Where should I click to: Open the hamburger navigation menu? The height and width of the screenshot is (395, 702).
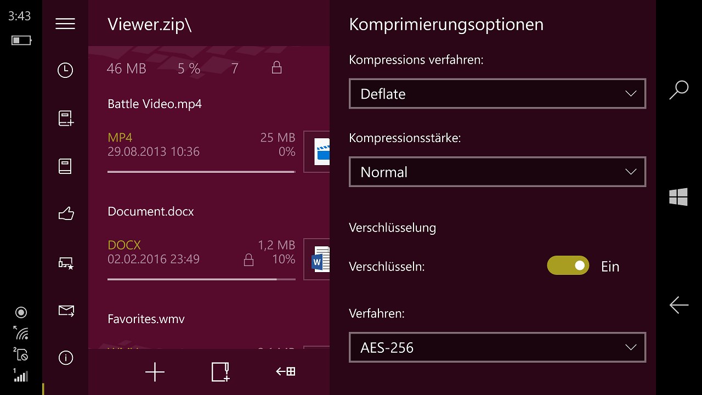coord(65,24)
